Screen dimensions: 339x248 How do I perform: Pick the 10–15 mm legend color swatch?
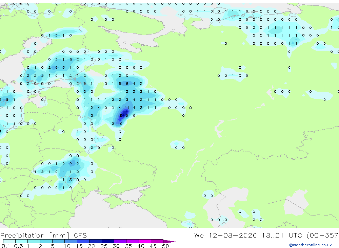[71, 241]
